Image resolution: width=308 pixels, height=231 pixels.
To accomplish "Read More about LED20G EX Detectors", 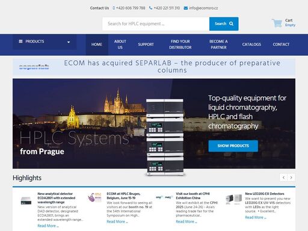I will pyautogui.click(x=256, y=217).
